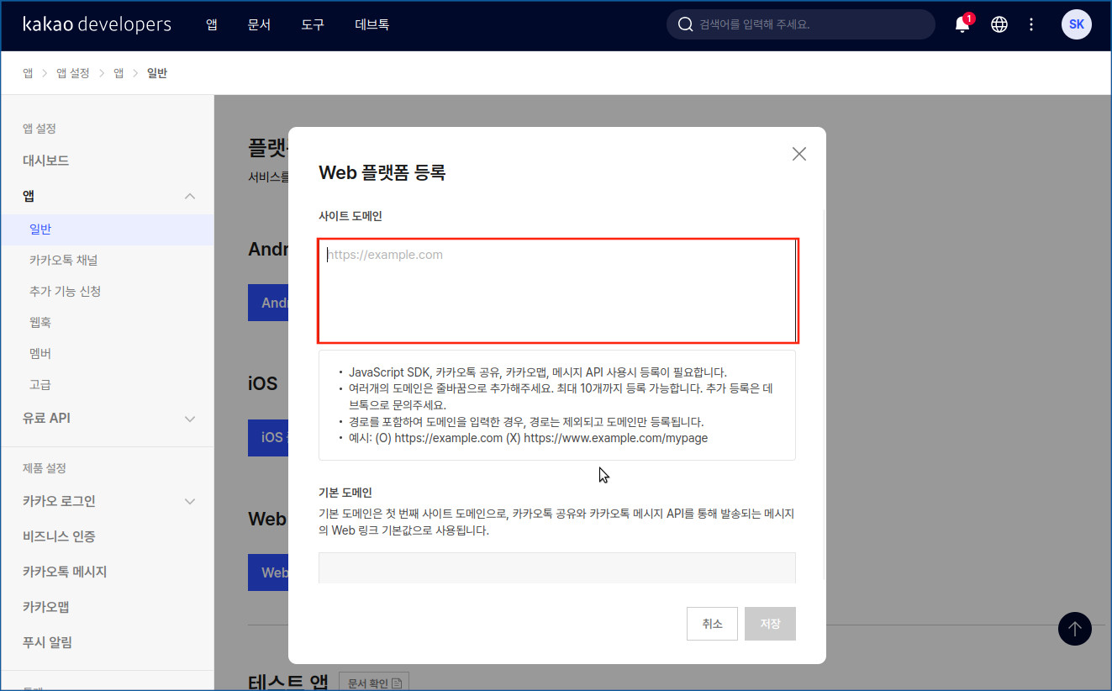Click the scroll-to-top arrow button
The width and height of the screenshot is (1112, 691).
(1074, 628)
